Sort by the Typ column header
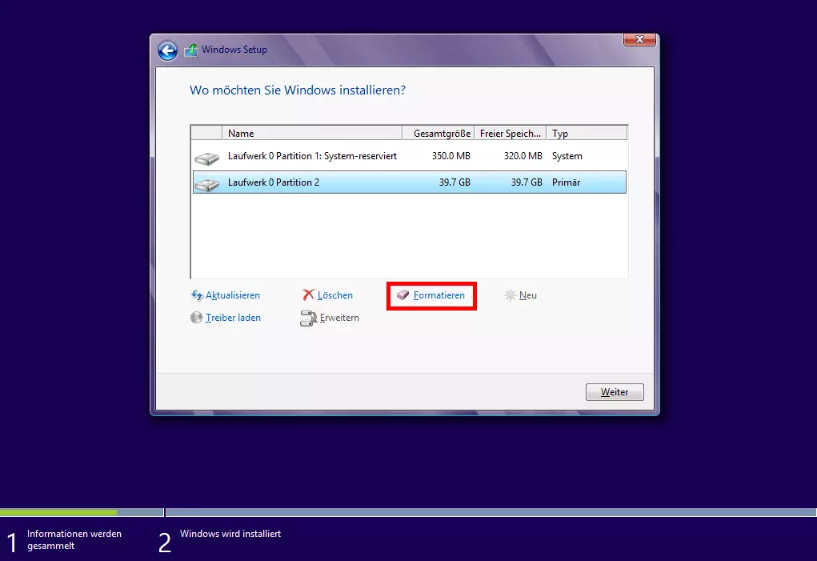 (x=587, y=134)
